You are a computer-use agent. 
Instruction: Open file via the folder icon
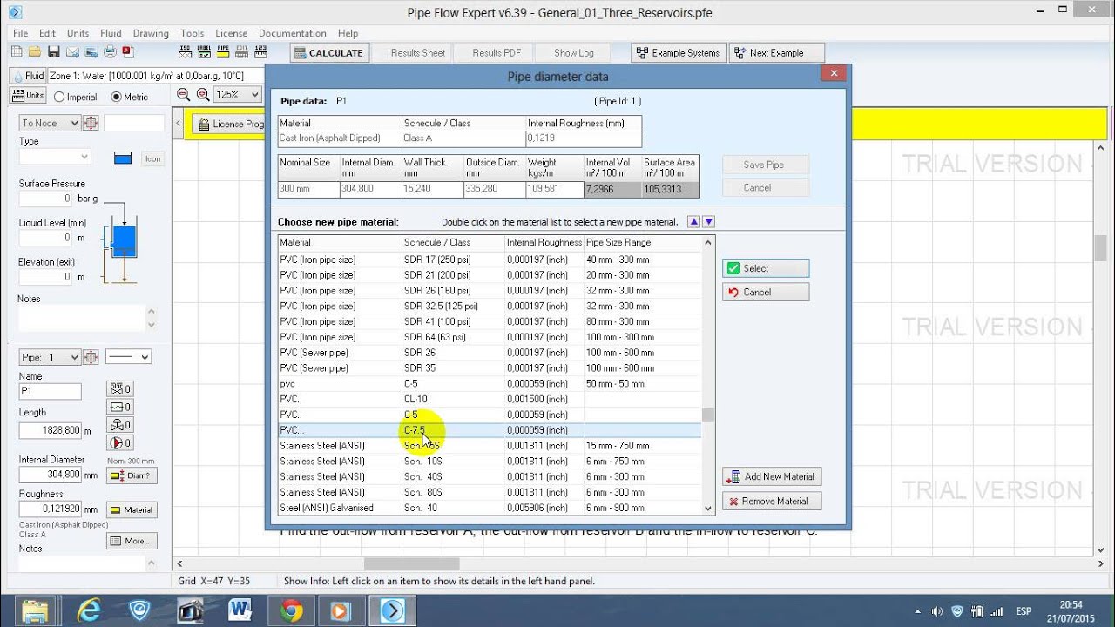(36, 52)
